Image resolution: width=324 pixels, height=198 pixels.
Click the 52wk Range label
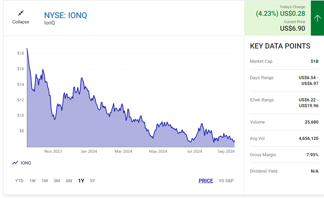(262, 100)
